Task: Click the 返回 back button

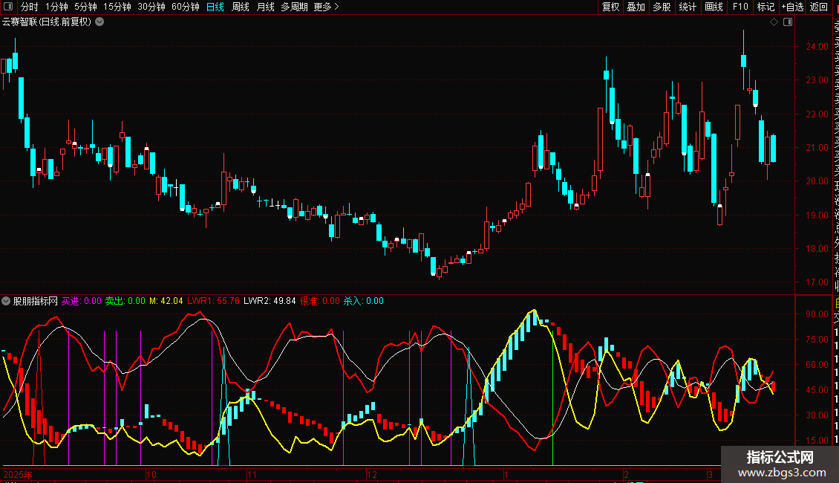Action: [x=819, y=7]
